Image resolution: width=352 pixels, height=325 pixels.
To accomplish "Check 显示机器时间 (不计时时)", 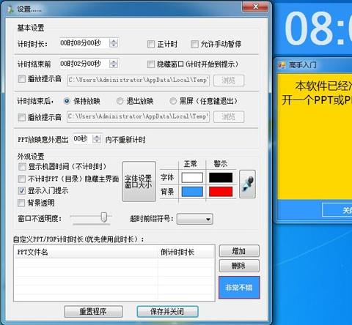I will coord(22,167).
